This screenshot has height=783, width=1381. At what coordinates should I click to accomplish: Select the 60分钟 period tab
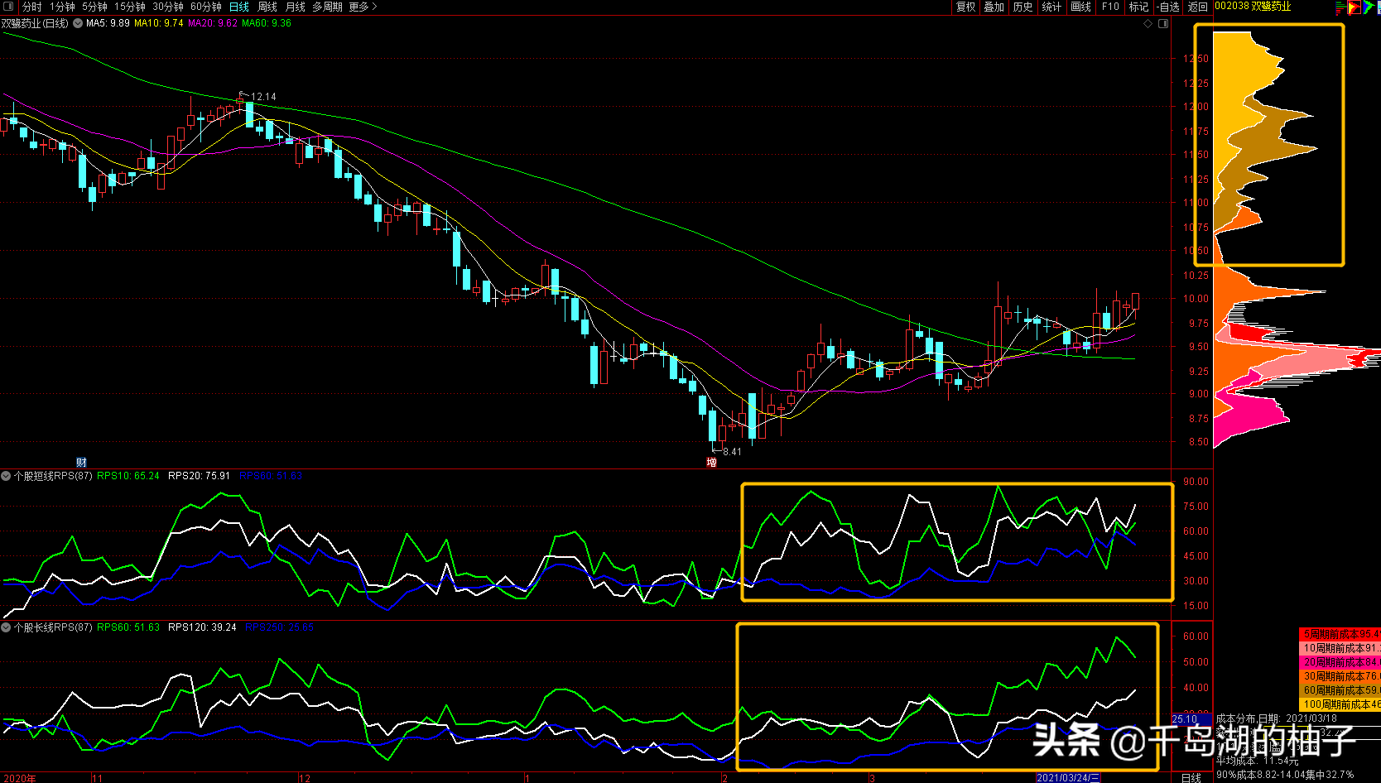coord(206,7)
